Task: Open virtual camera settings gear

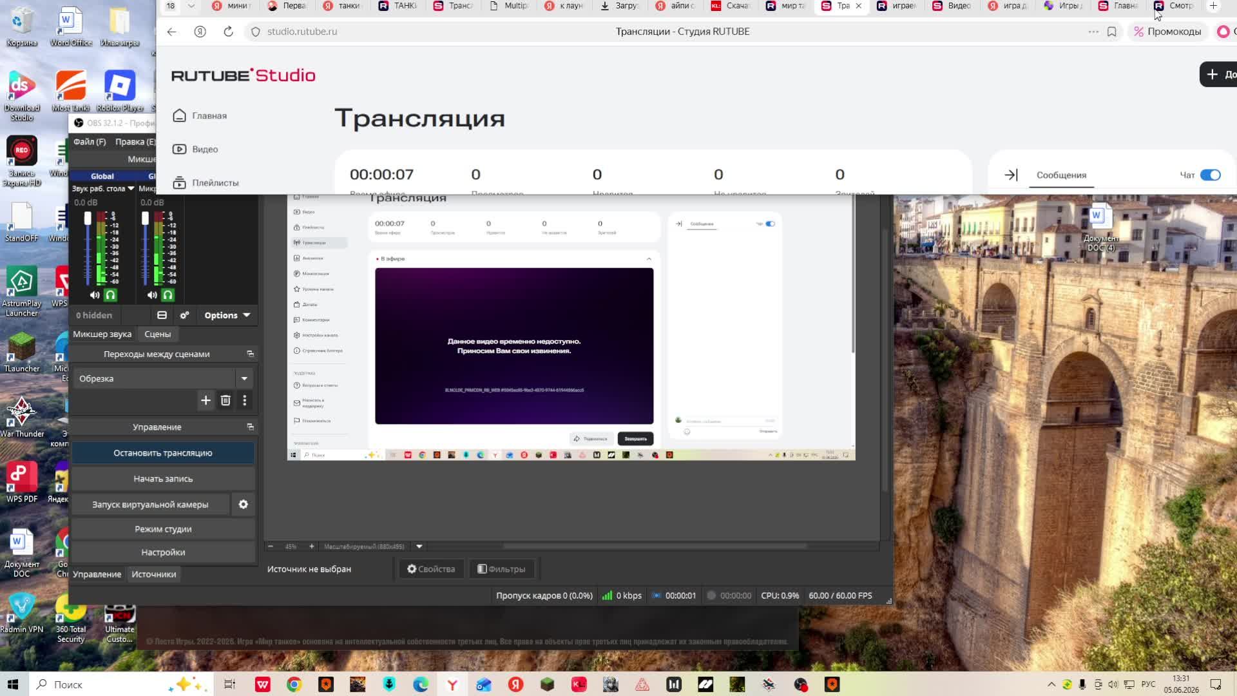Action: pos(244,505)
